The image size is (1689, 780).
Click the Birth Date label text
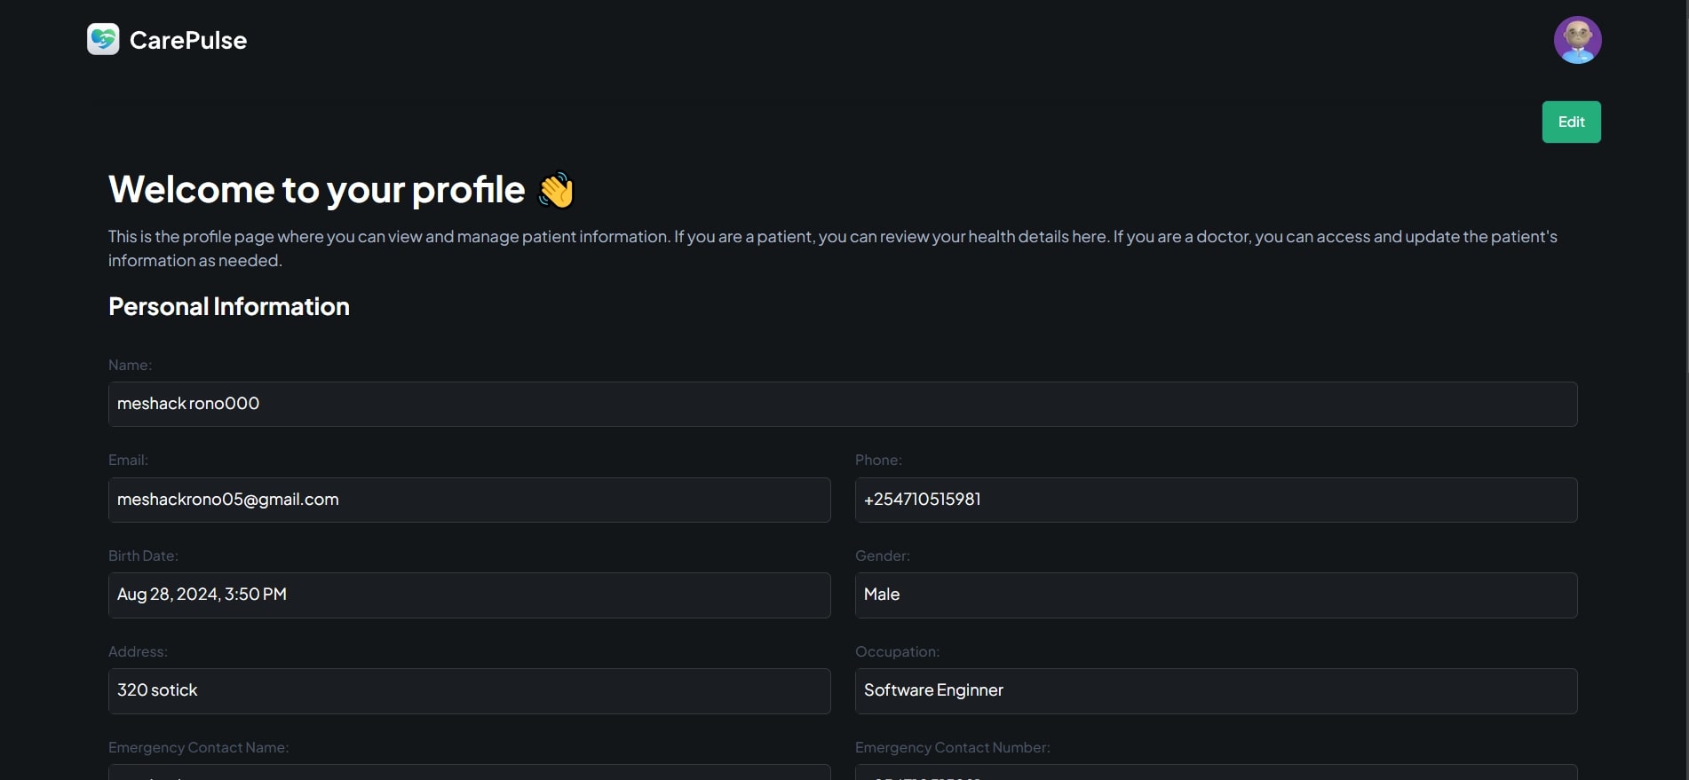click(x=143, y=555)
